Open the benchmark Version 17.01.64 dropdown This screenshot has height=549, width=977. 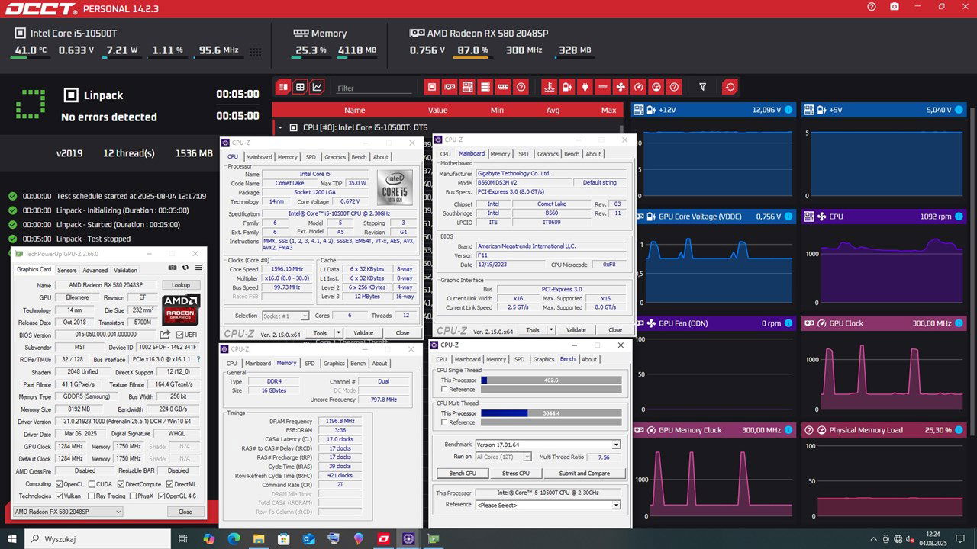547,445
